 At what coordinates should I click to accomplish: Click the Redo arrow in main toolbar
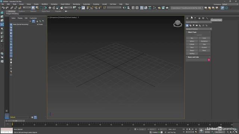(7, 8)
